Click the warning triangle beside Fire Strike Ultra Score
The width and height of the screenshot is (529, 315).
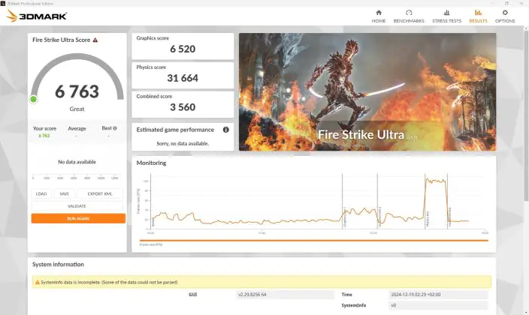(95, 40)
